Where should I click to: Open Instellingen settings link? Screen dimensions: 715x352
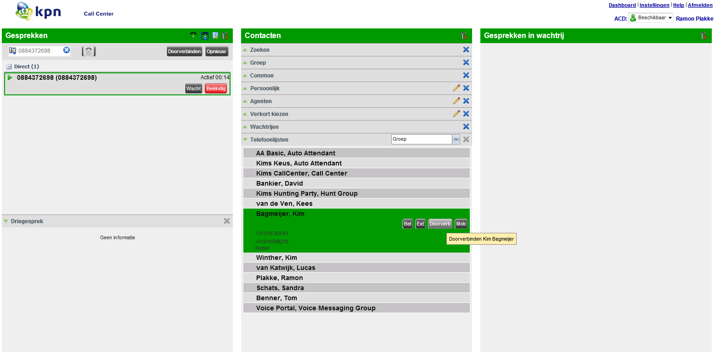coord(654,5)
